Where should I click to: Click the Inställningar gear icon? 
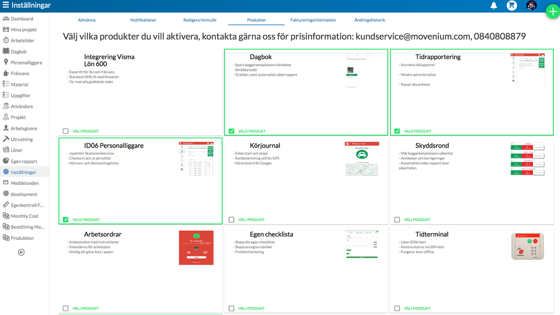click(6, 172)
